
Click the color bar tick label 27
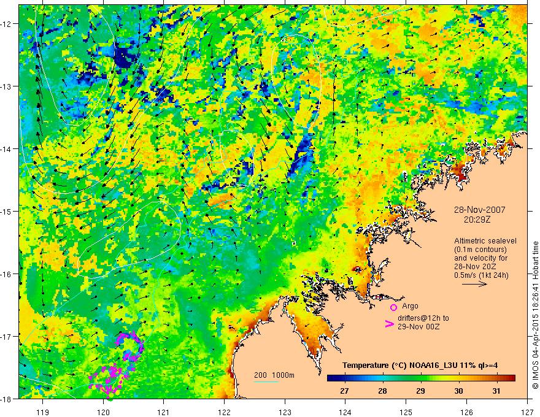click(344, 391)
